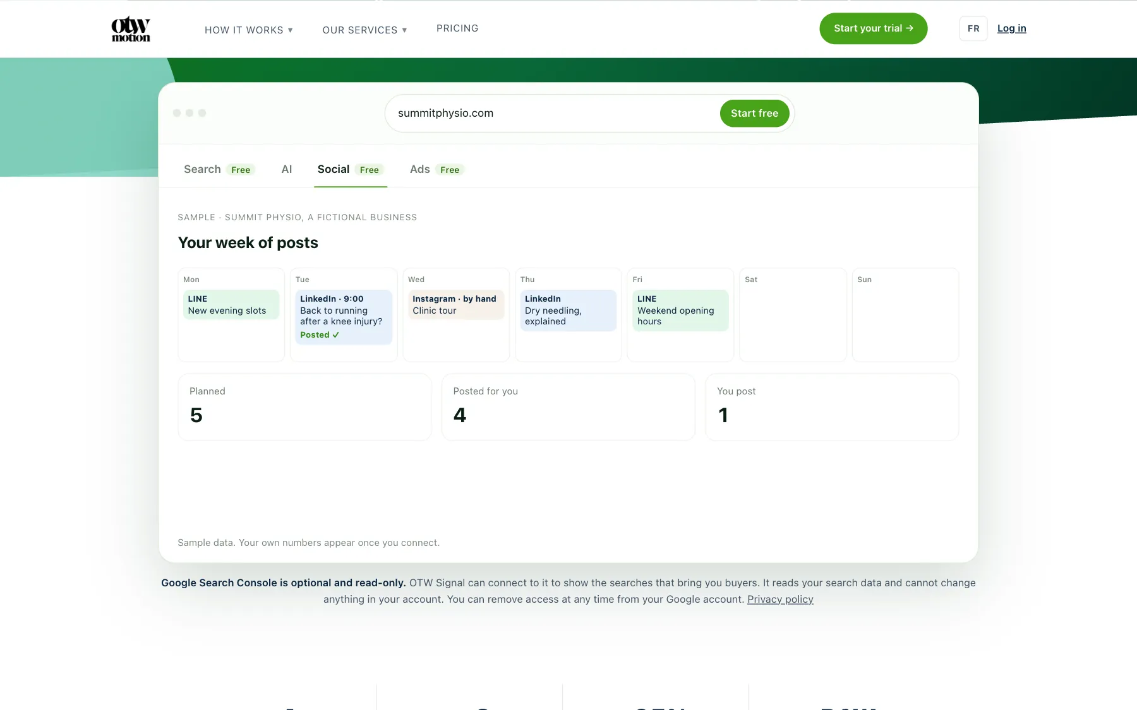Click the Posted for you 4 card

click(x=568, y=407)
